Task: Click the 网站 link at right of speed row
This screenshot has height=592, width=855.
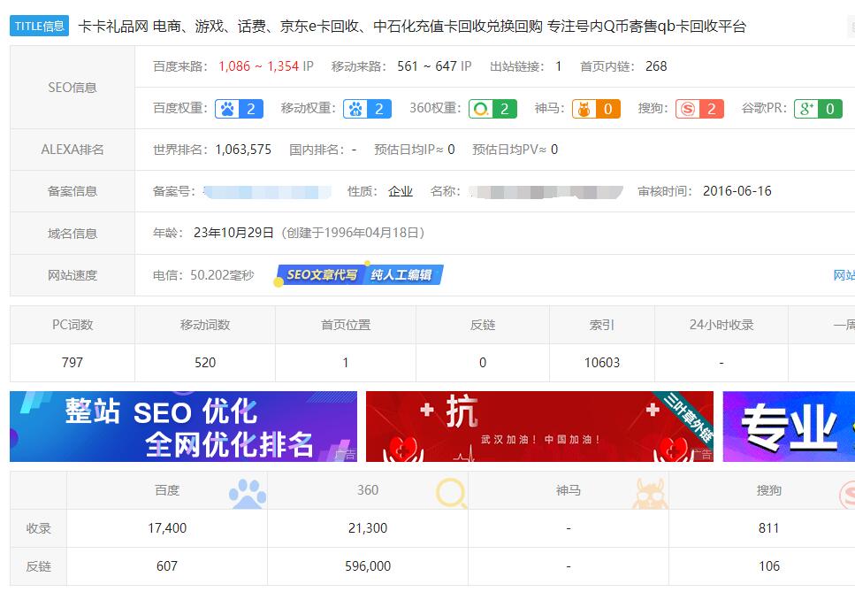Action: [x=844, y=275]
